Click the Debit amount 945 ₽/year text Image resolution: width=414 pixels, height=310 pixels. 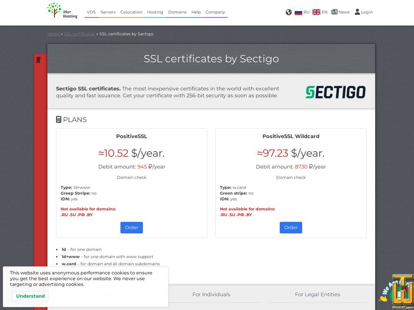tap(131, 167)
